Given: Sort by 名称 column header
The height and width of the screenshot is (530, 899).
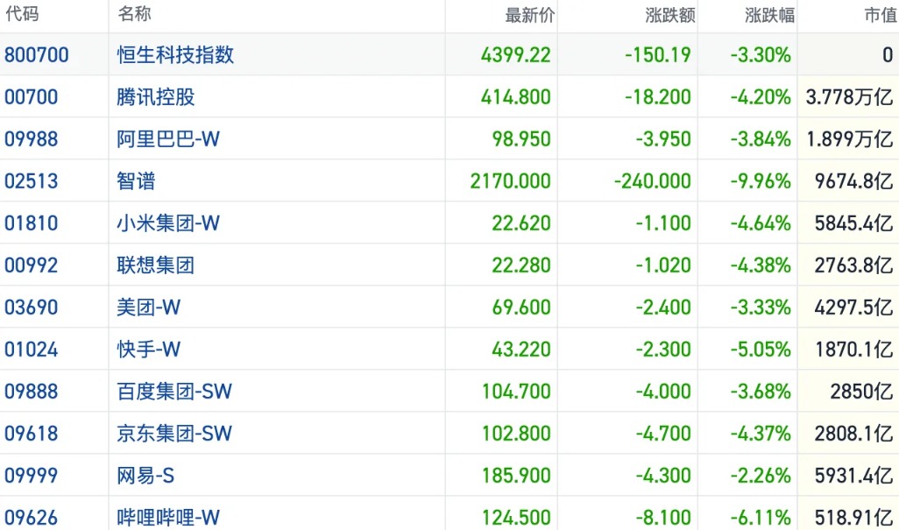Looking at the screenshot, I should click(x=135, y=14).
